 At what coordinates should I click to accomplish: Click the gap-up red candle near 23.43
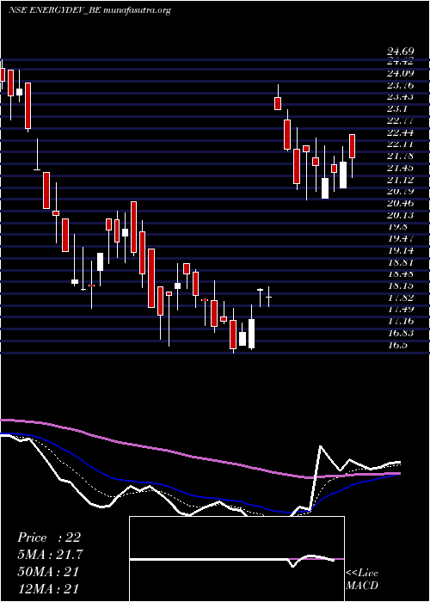point(278,104)
